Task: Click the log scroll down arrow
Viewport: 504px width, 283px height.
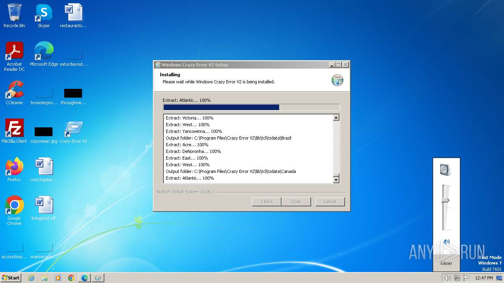Action: click(x=336, y=180)
